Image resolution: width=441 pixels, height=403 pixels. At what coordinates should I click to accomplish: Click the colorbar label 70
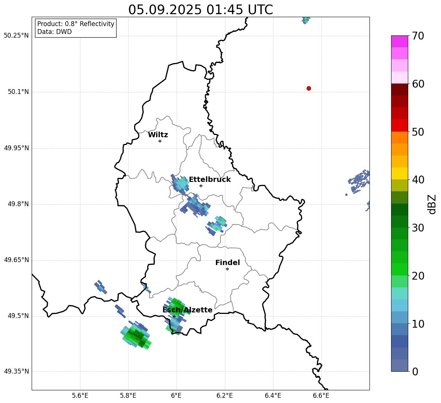418,36
